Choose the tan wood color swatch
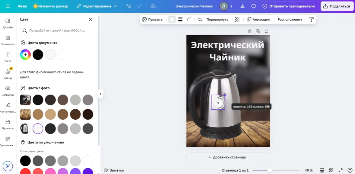This screenshot has width=355, height=174. point(50,114)
